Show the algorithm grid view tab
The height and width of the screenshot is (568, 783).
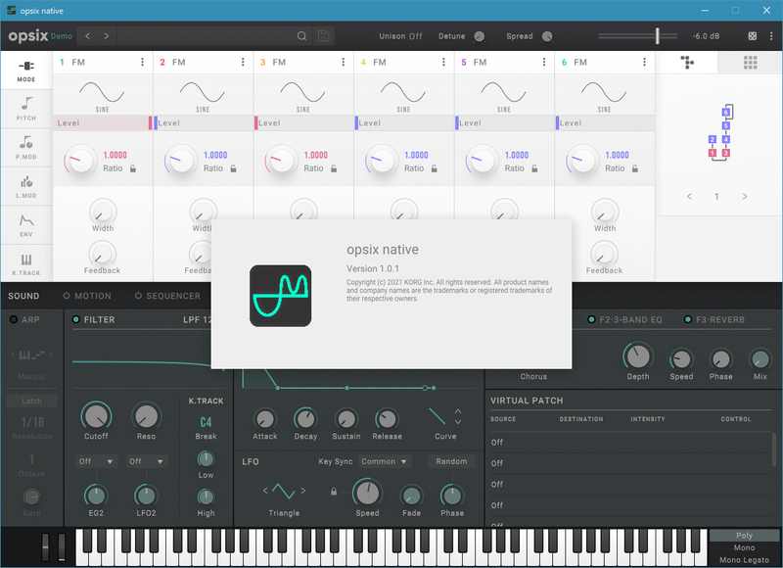750,63
